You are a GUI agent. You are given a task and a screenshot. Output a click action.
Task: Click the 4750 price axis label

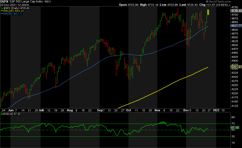(x=235, y=7)
